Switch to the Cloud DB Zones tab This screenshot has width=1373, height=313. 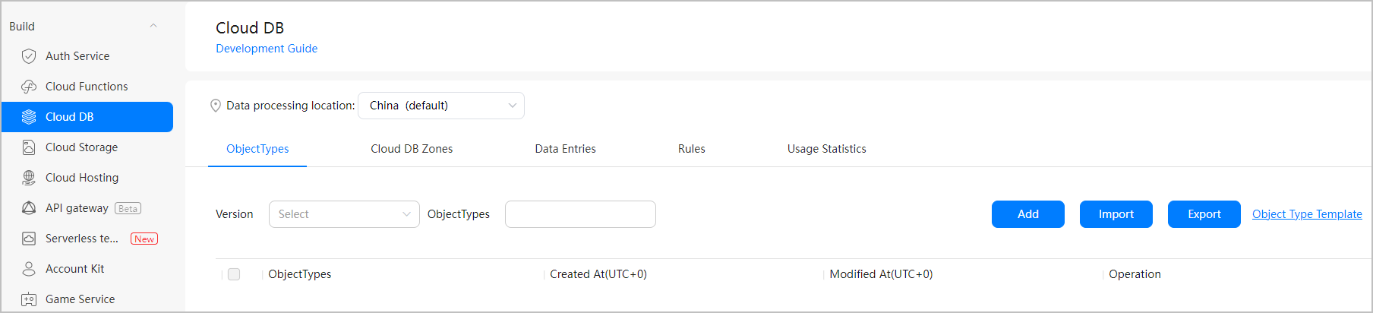click(412, 149)
